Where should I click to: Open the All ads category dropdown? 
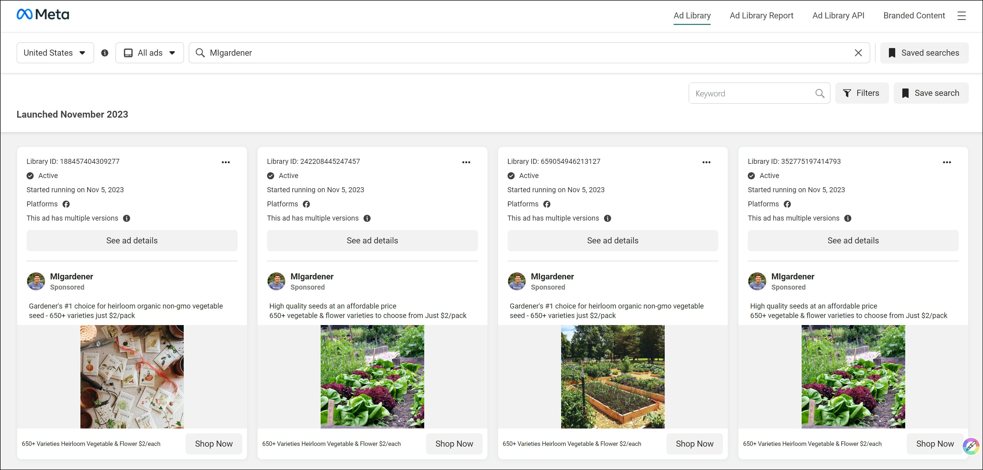[x=150, y=53]
